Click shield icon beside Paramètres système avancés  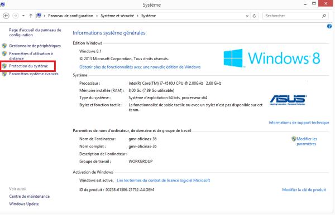point(4,74)
